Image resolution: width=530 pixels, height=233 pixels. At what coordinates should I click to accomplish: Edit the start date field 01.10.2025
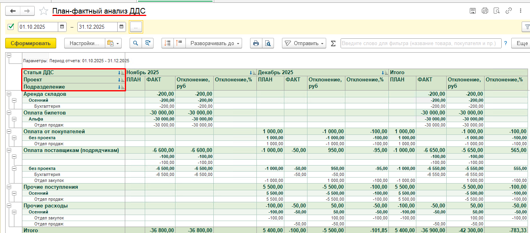(x=38, y=27)
